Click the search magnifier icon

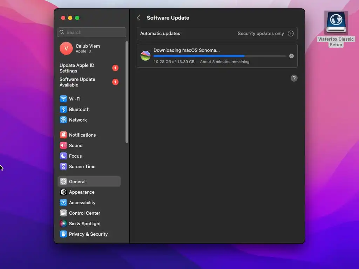coord(62,32)
